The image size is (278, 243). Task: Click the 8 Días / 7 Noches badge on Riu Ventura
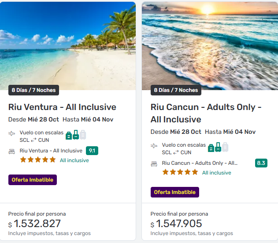point(33,90)
